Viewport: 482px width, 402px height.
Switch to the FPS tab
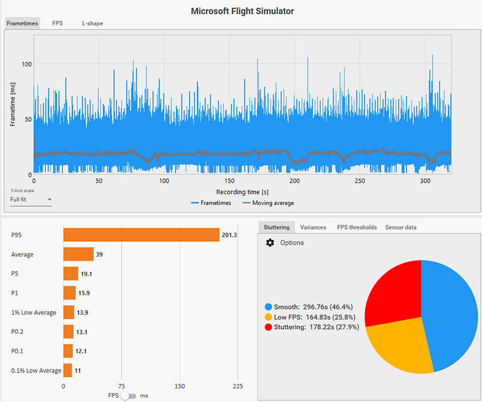coord(57,24)
